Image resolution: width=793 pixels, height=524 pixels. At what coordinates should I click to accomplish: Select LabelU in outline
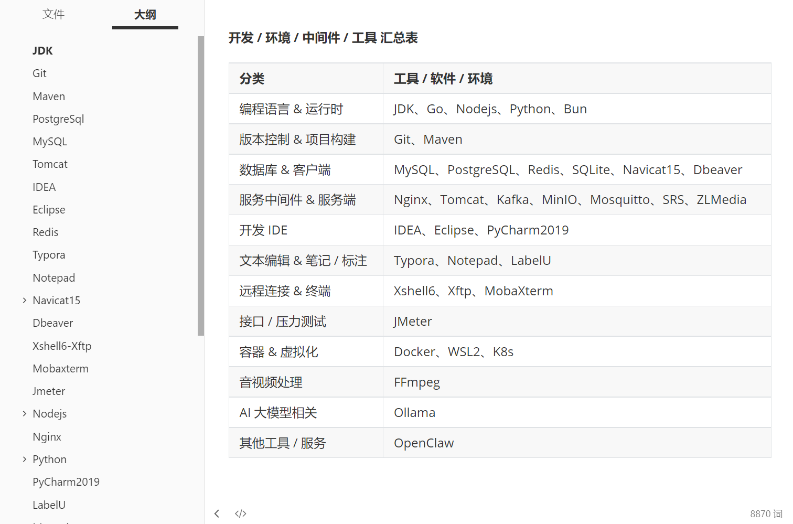pyautogui.click(x=49, y=505)
